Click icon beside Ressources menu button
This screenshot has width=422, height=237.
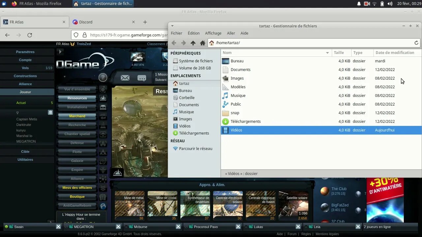click(x=103, y=98)
